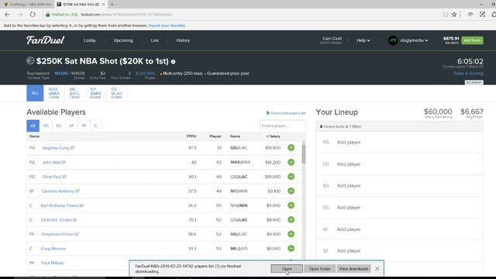Add DeAndre Jordan with green plus icon
Image resolution: width=496 pixels, height=279 pixels.
[x=291, y=219]
